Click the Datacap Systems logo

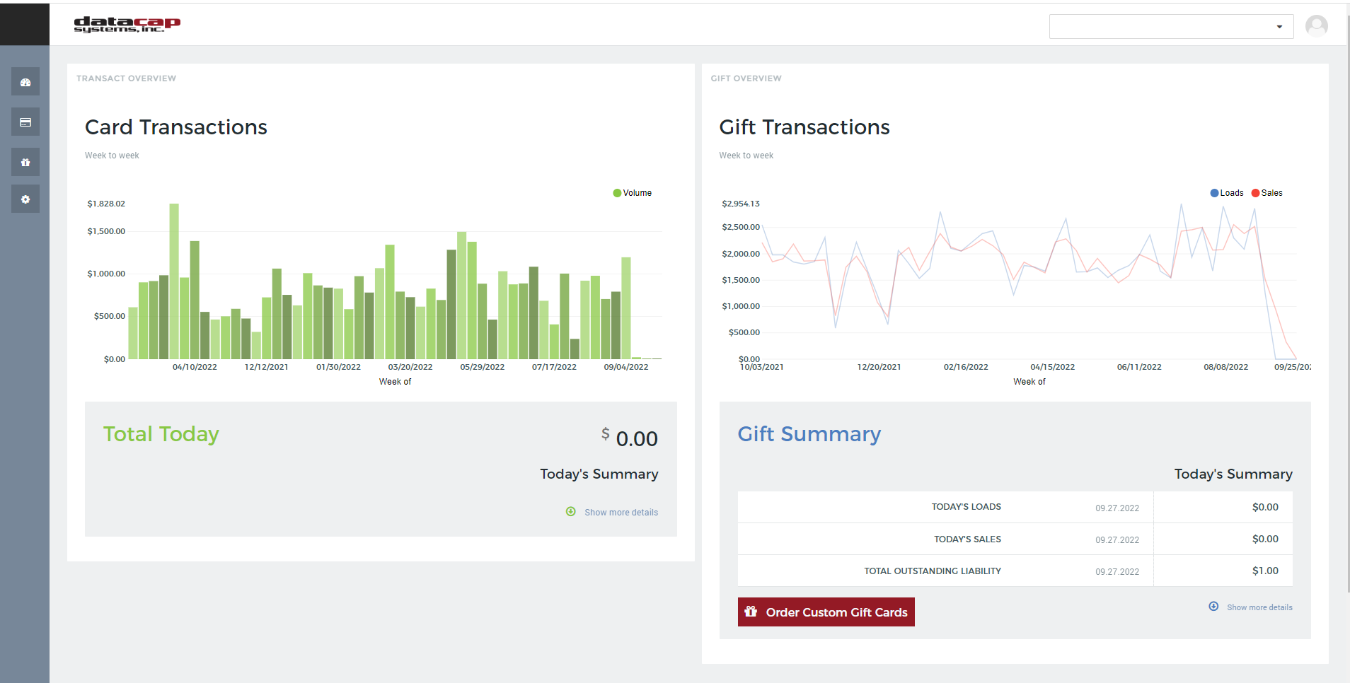tap(127, 24)
